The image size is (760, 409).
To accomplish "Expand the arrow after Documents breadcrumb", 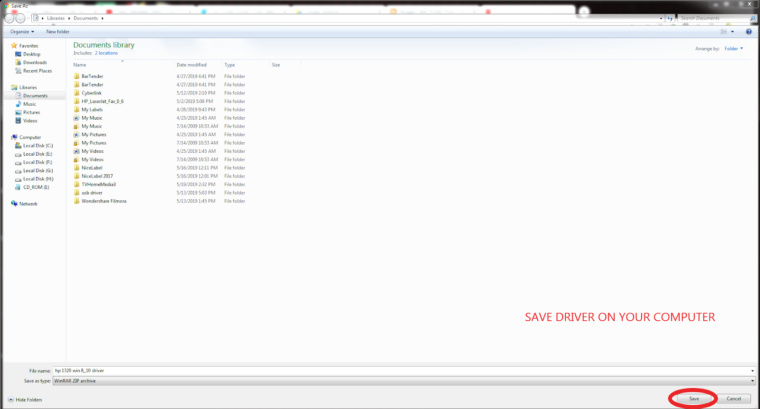I will (102, 19).
